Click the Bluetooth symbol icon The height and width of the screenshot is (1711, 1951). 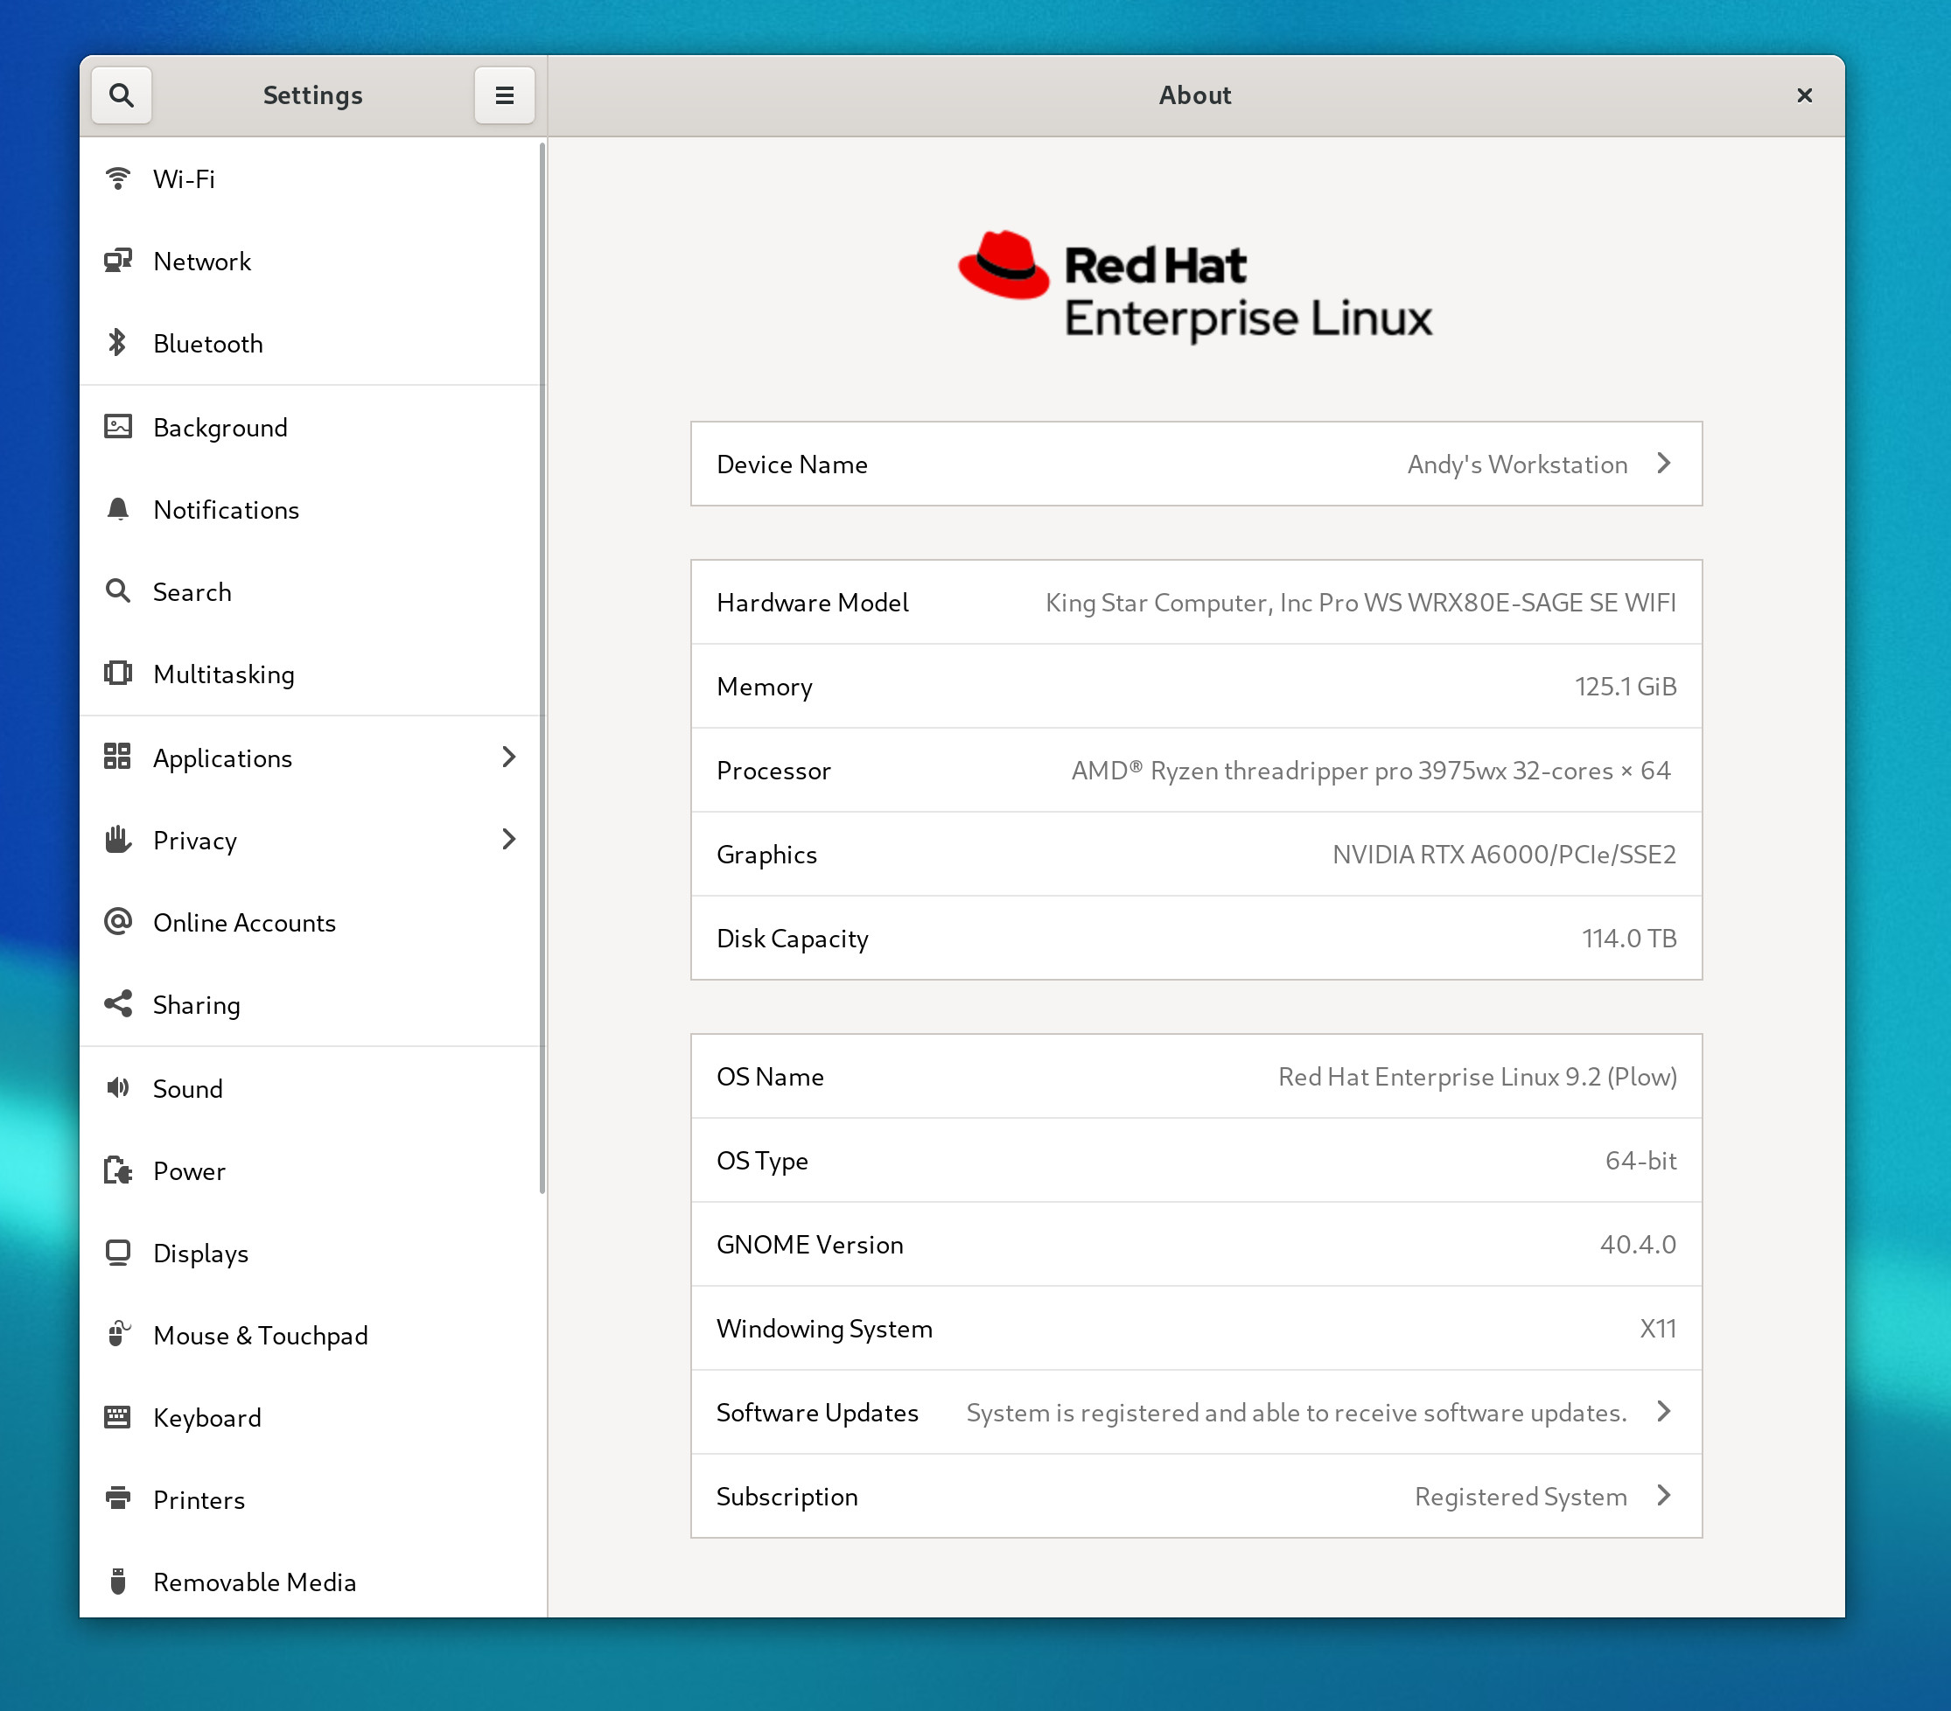pos(117,343)
